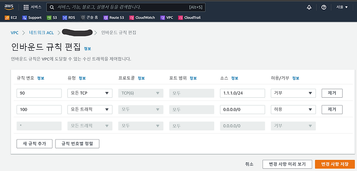Open the AWS home logo

9,7
